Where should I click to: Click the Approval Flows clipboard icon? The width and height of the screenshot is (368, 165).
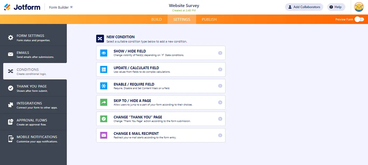(11, 122)
